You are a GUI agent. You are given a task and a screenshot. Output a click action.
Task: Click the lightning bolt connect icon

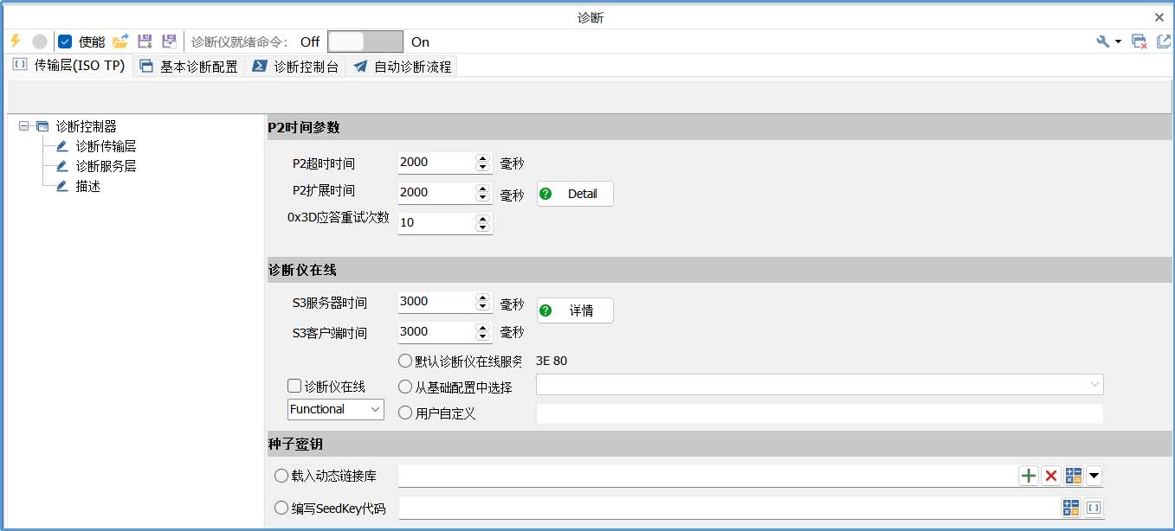[15, 41]
